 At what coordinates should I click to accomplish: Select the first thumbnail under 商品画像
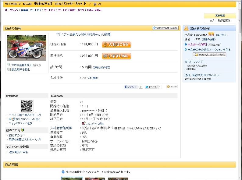(x=72, y=178)
